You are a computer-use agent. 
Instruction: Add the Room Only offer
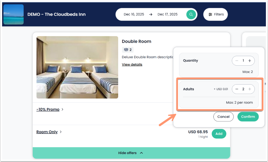[219, 134]
